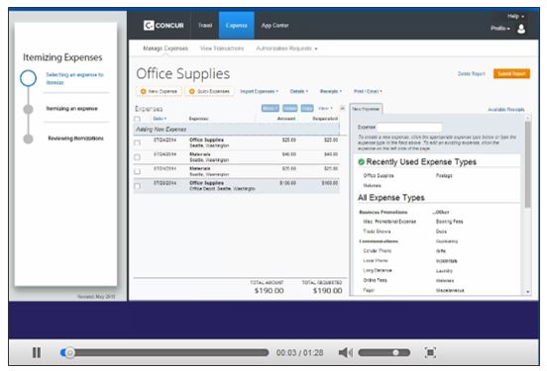Pause the tutorial video
This screenshot has width=547, height=371.
point(37,352)
